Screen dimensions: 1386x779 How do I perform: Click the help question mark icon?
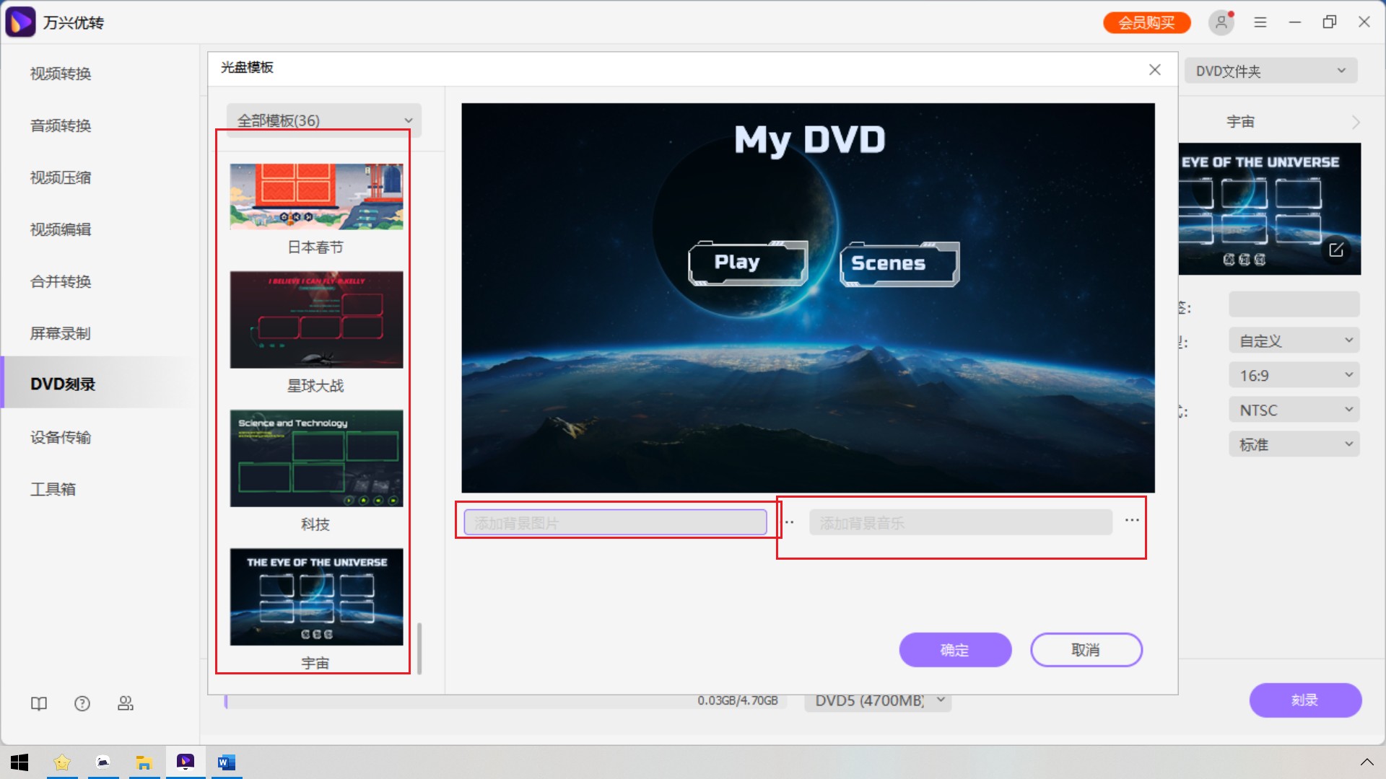[82, 703]
